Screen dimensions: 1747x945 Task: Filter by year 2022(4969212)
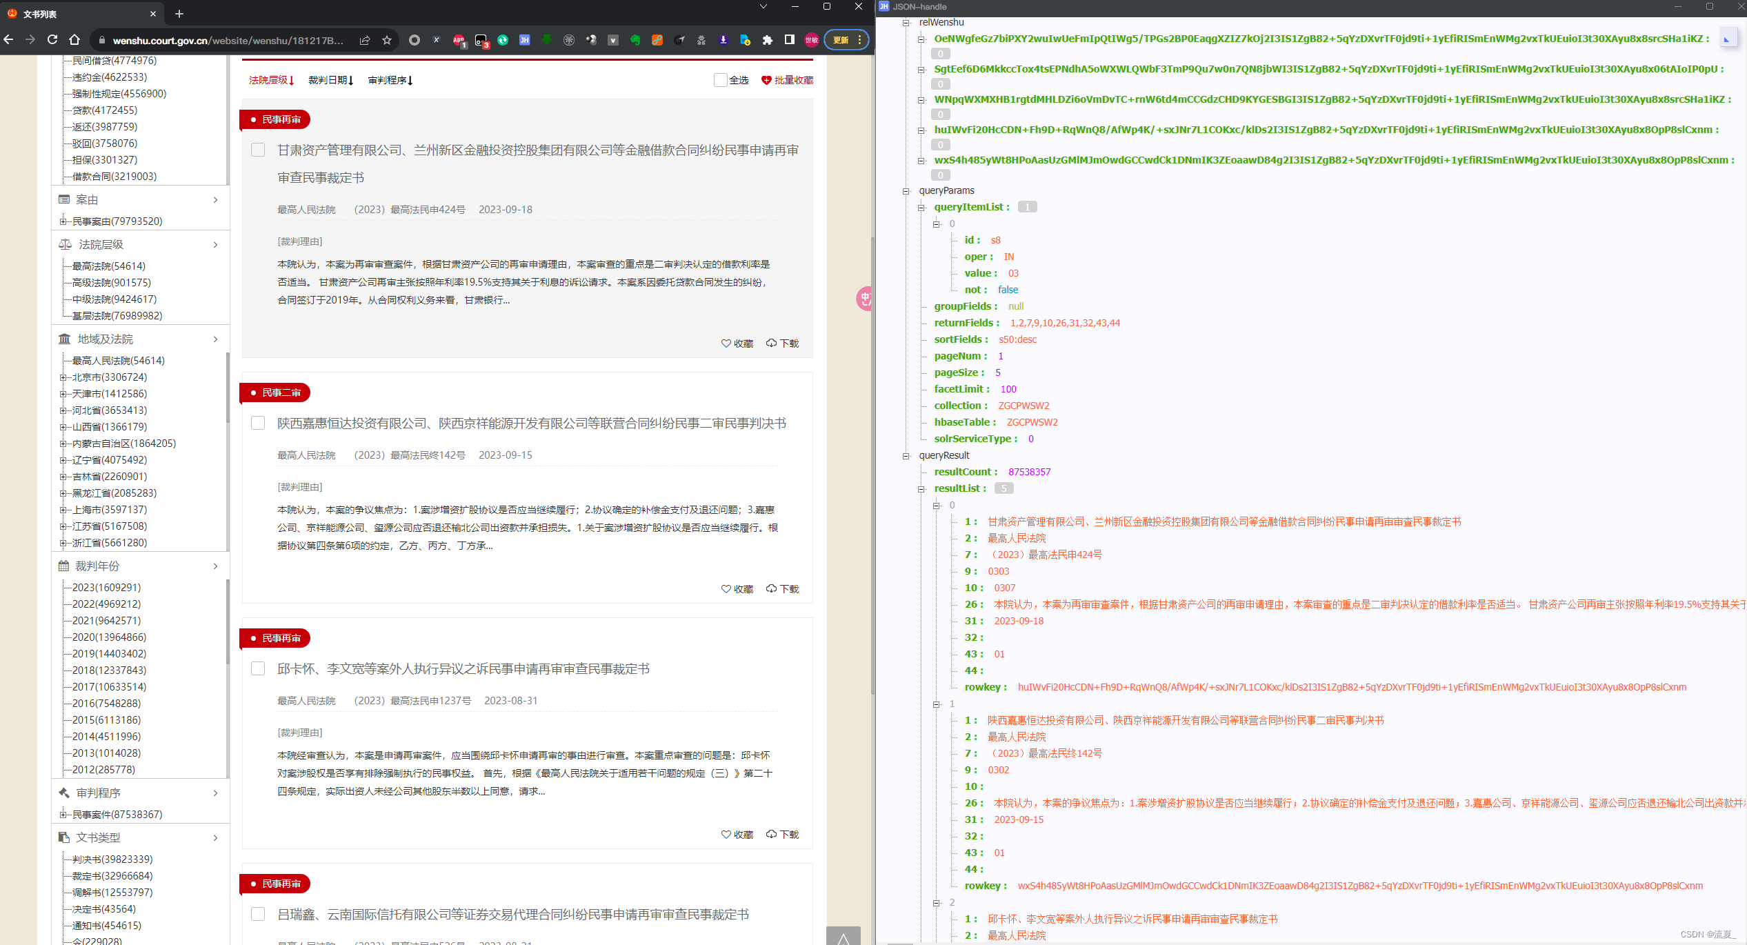pos(106,604)
